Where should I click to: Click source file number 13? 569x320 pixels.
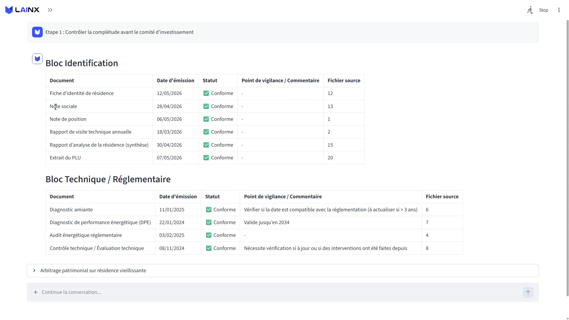point(330,106)
